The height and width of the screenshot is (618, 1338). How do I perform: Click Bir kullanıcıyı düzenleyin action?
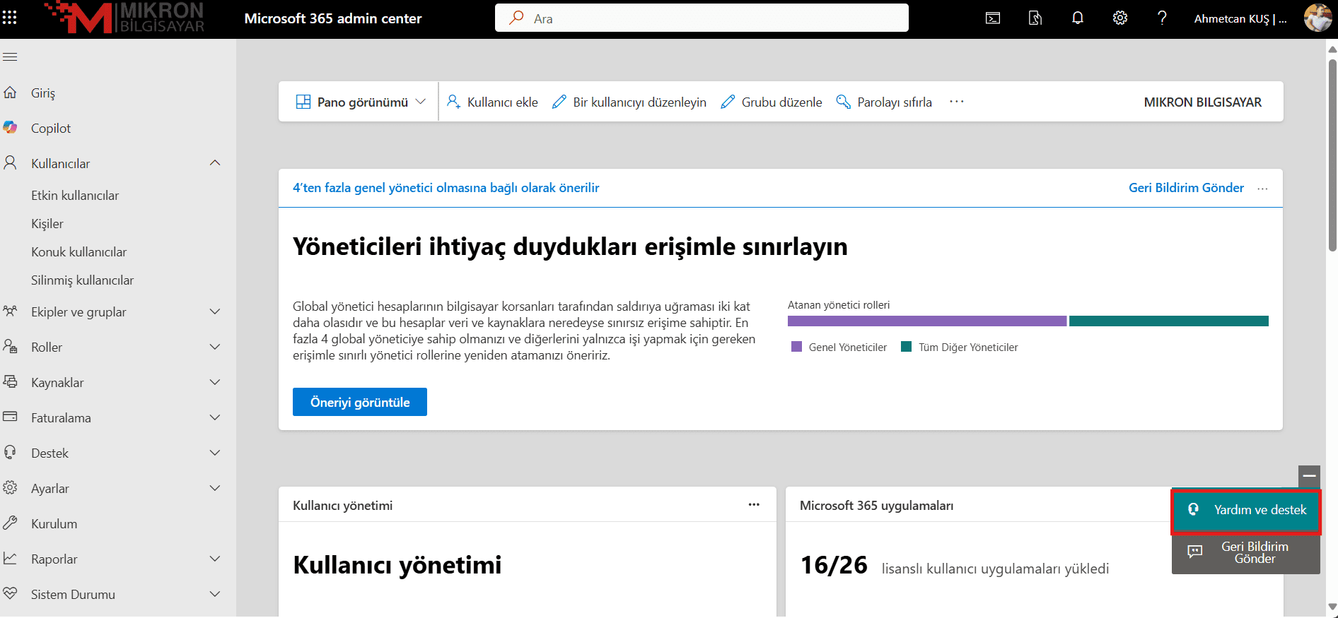pyautogui.click(x=629, y=102)
